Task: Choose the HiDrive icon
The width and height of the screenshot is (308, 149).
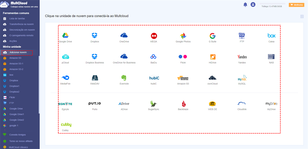Action: click(x=213, y=57)
